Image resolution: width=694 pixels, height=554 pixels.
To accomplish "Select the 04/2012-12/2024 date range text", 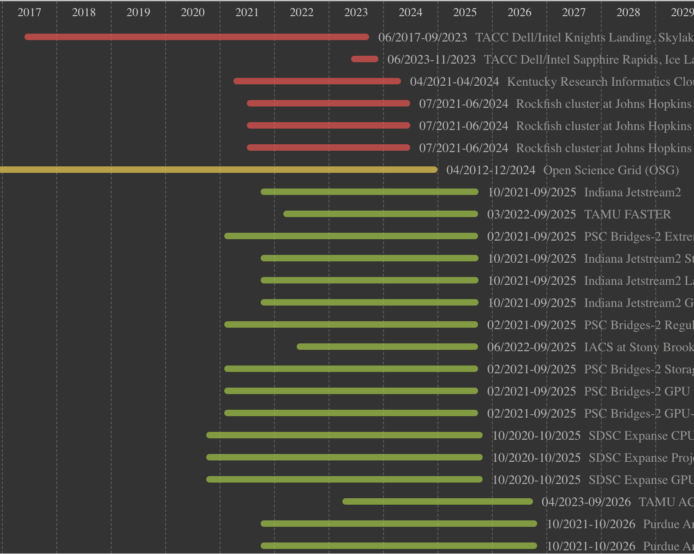I will coord(491,170).
